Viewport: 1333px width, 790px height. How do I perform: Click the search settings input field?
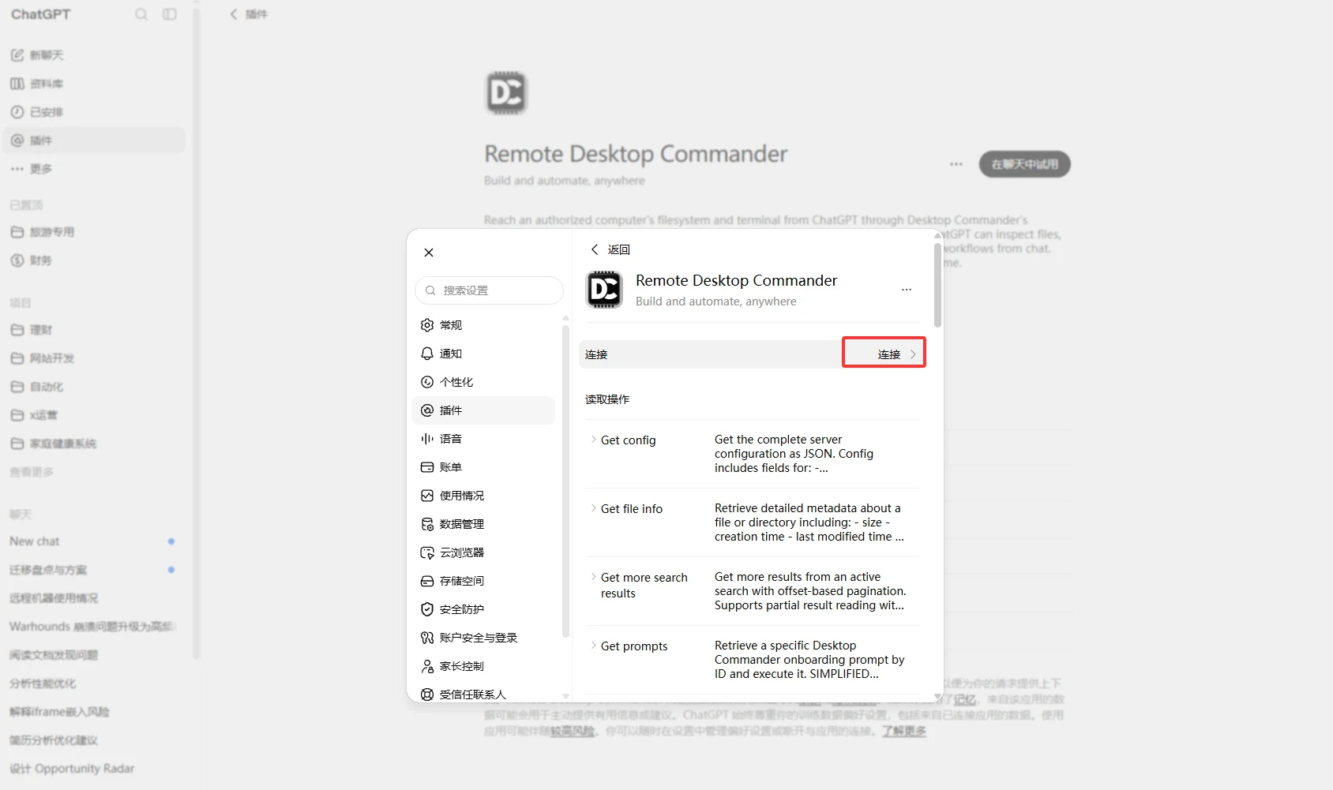point(489,290)
